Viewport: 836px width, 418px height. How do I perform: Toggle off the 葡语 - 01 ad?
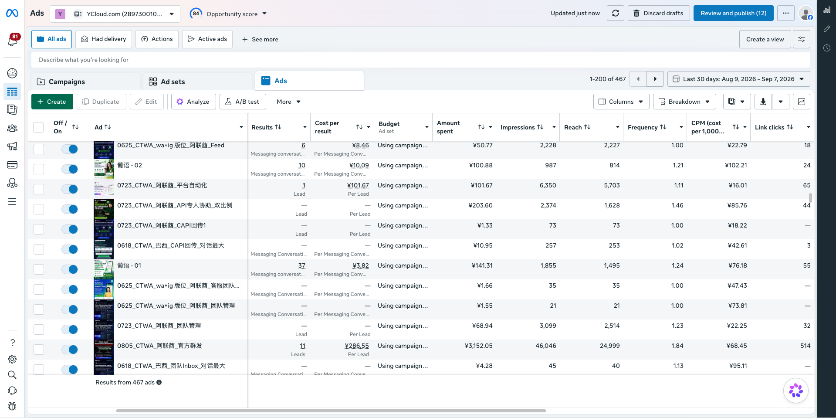(x=70, y=269)
